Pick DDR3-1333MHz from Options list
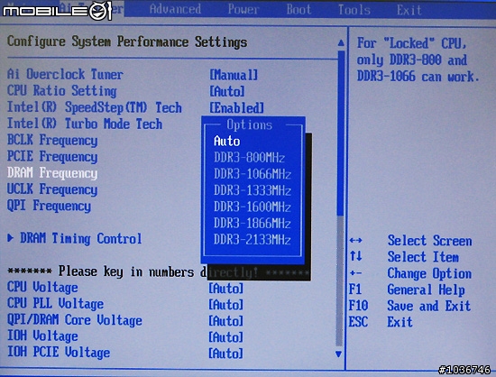The height and width of the screenshot is (377, 496). click(253, 190)
